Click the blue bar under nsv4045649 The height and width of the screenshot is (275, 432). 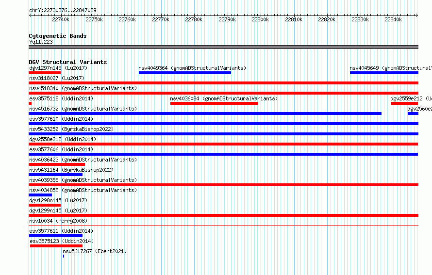click(x=384, y=73)
